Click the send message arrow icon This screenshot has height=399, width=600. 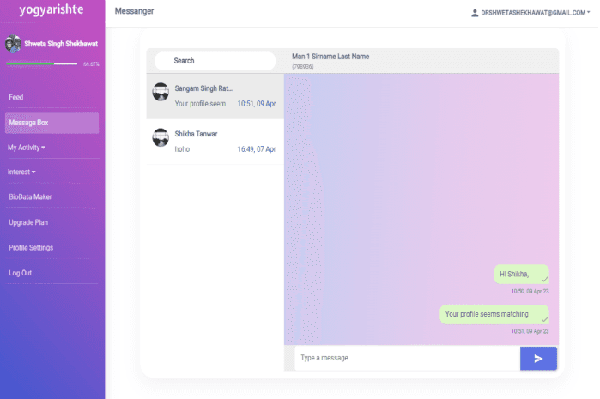pos(538,359)
